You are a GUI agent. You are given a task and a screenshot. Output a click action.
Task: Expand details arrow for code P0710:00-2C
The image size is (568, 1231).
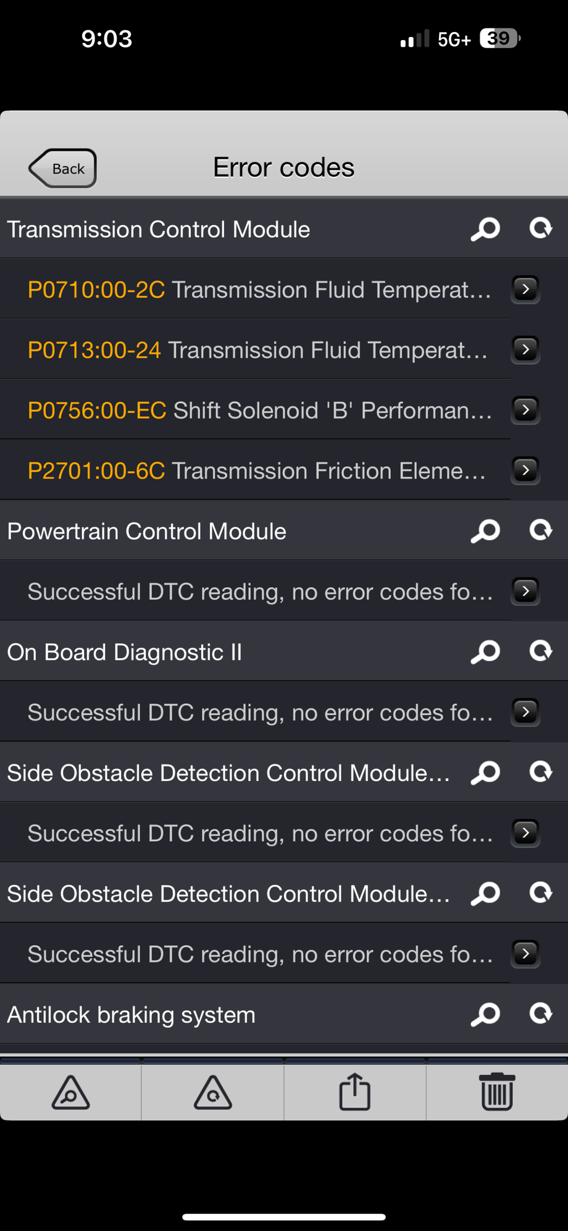525,289
